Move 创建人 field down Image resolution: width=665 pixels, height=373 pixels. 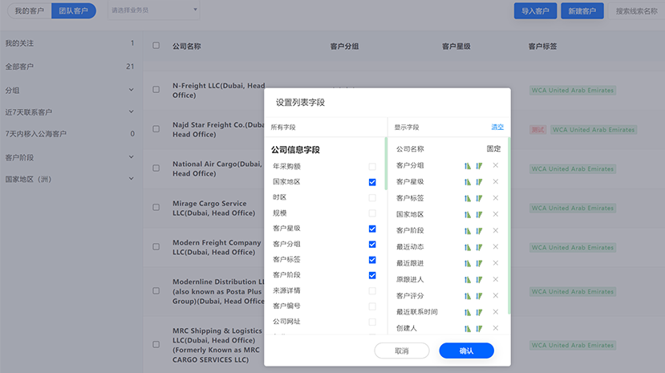[479, 329]
